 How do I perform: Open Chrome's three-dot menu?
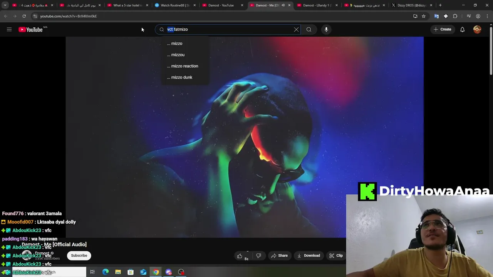tap(487, 16)
